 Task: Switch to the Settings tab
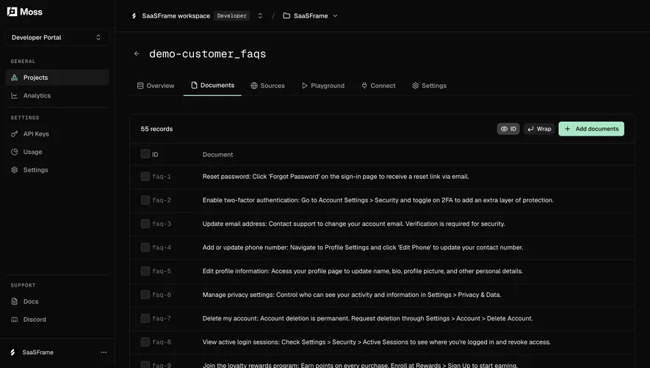pyautogui.click(x=429, y=86)
